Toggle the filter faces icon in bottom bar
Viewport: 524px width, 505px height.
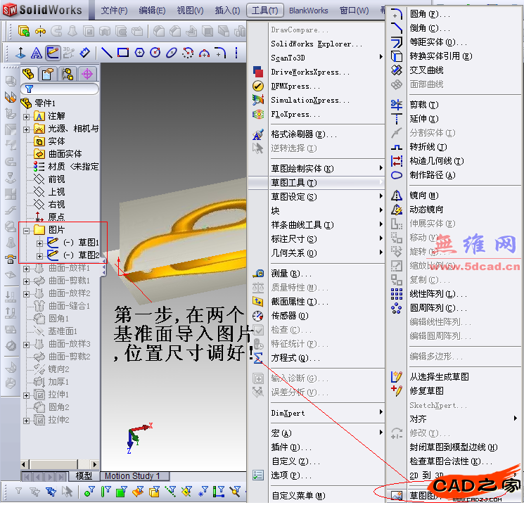[x=120, y=492]
